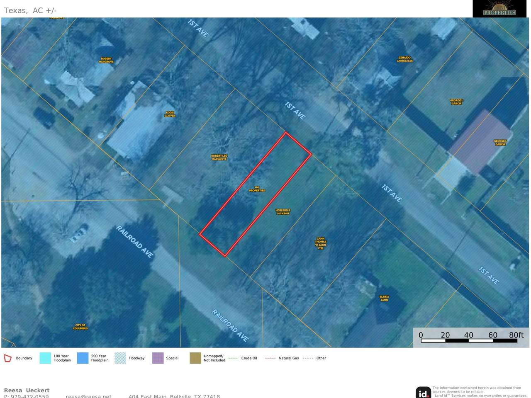Pick the purple Special legend swatch
The height and width of the screenshot is (398, 531).
[158, 358]
